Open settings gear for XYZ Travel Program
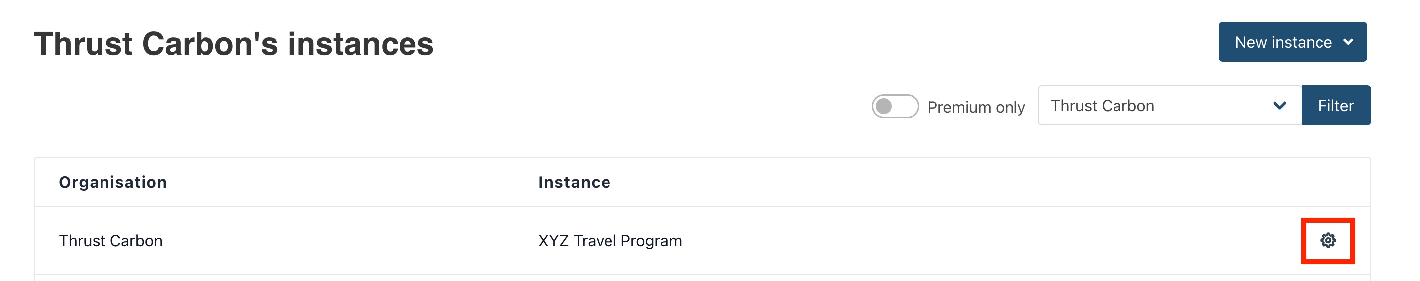The width and height of the screenshot is (1420, 281). click(1328, 240)
